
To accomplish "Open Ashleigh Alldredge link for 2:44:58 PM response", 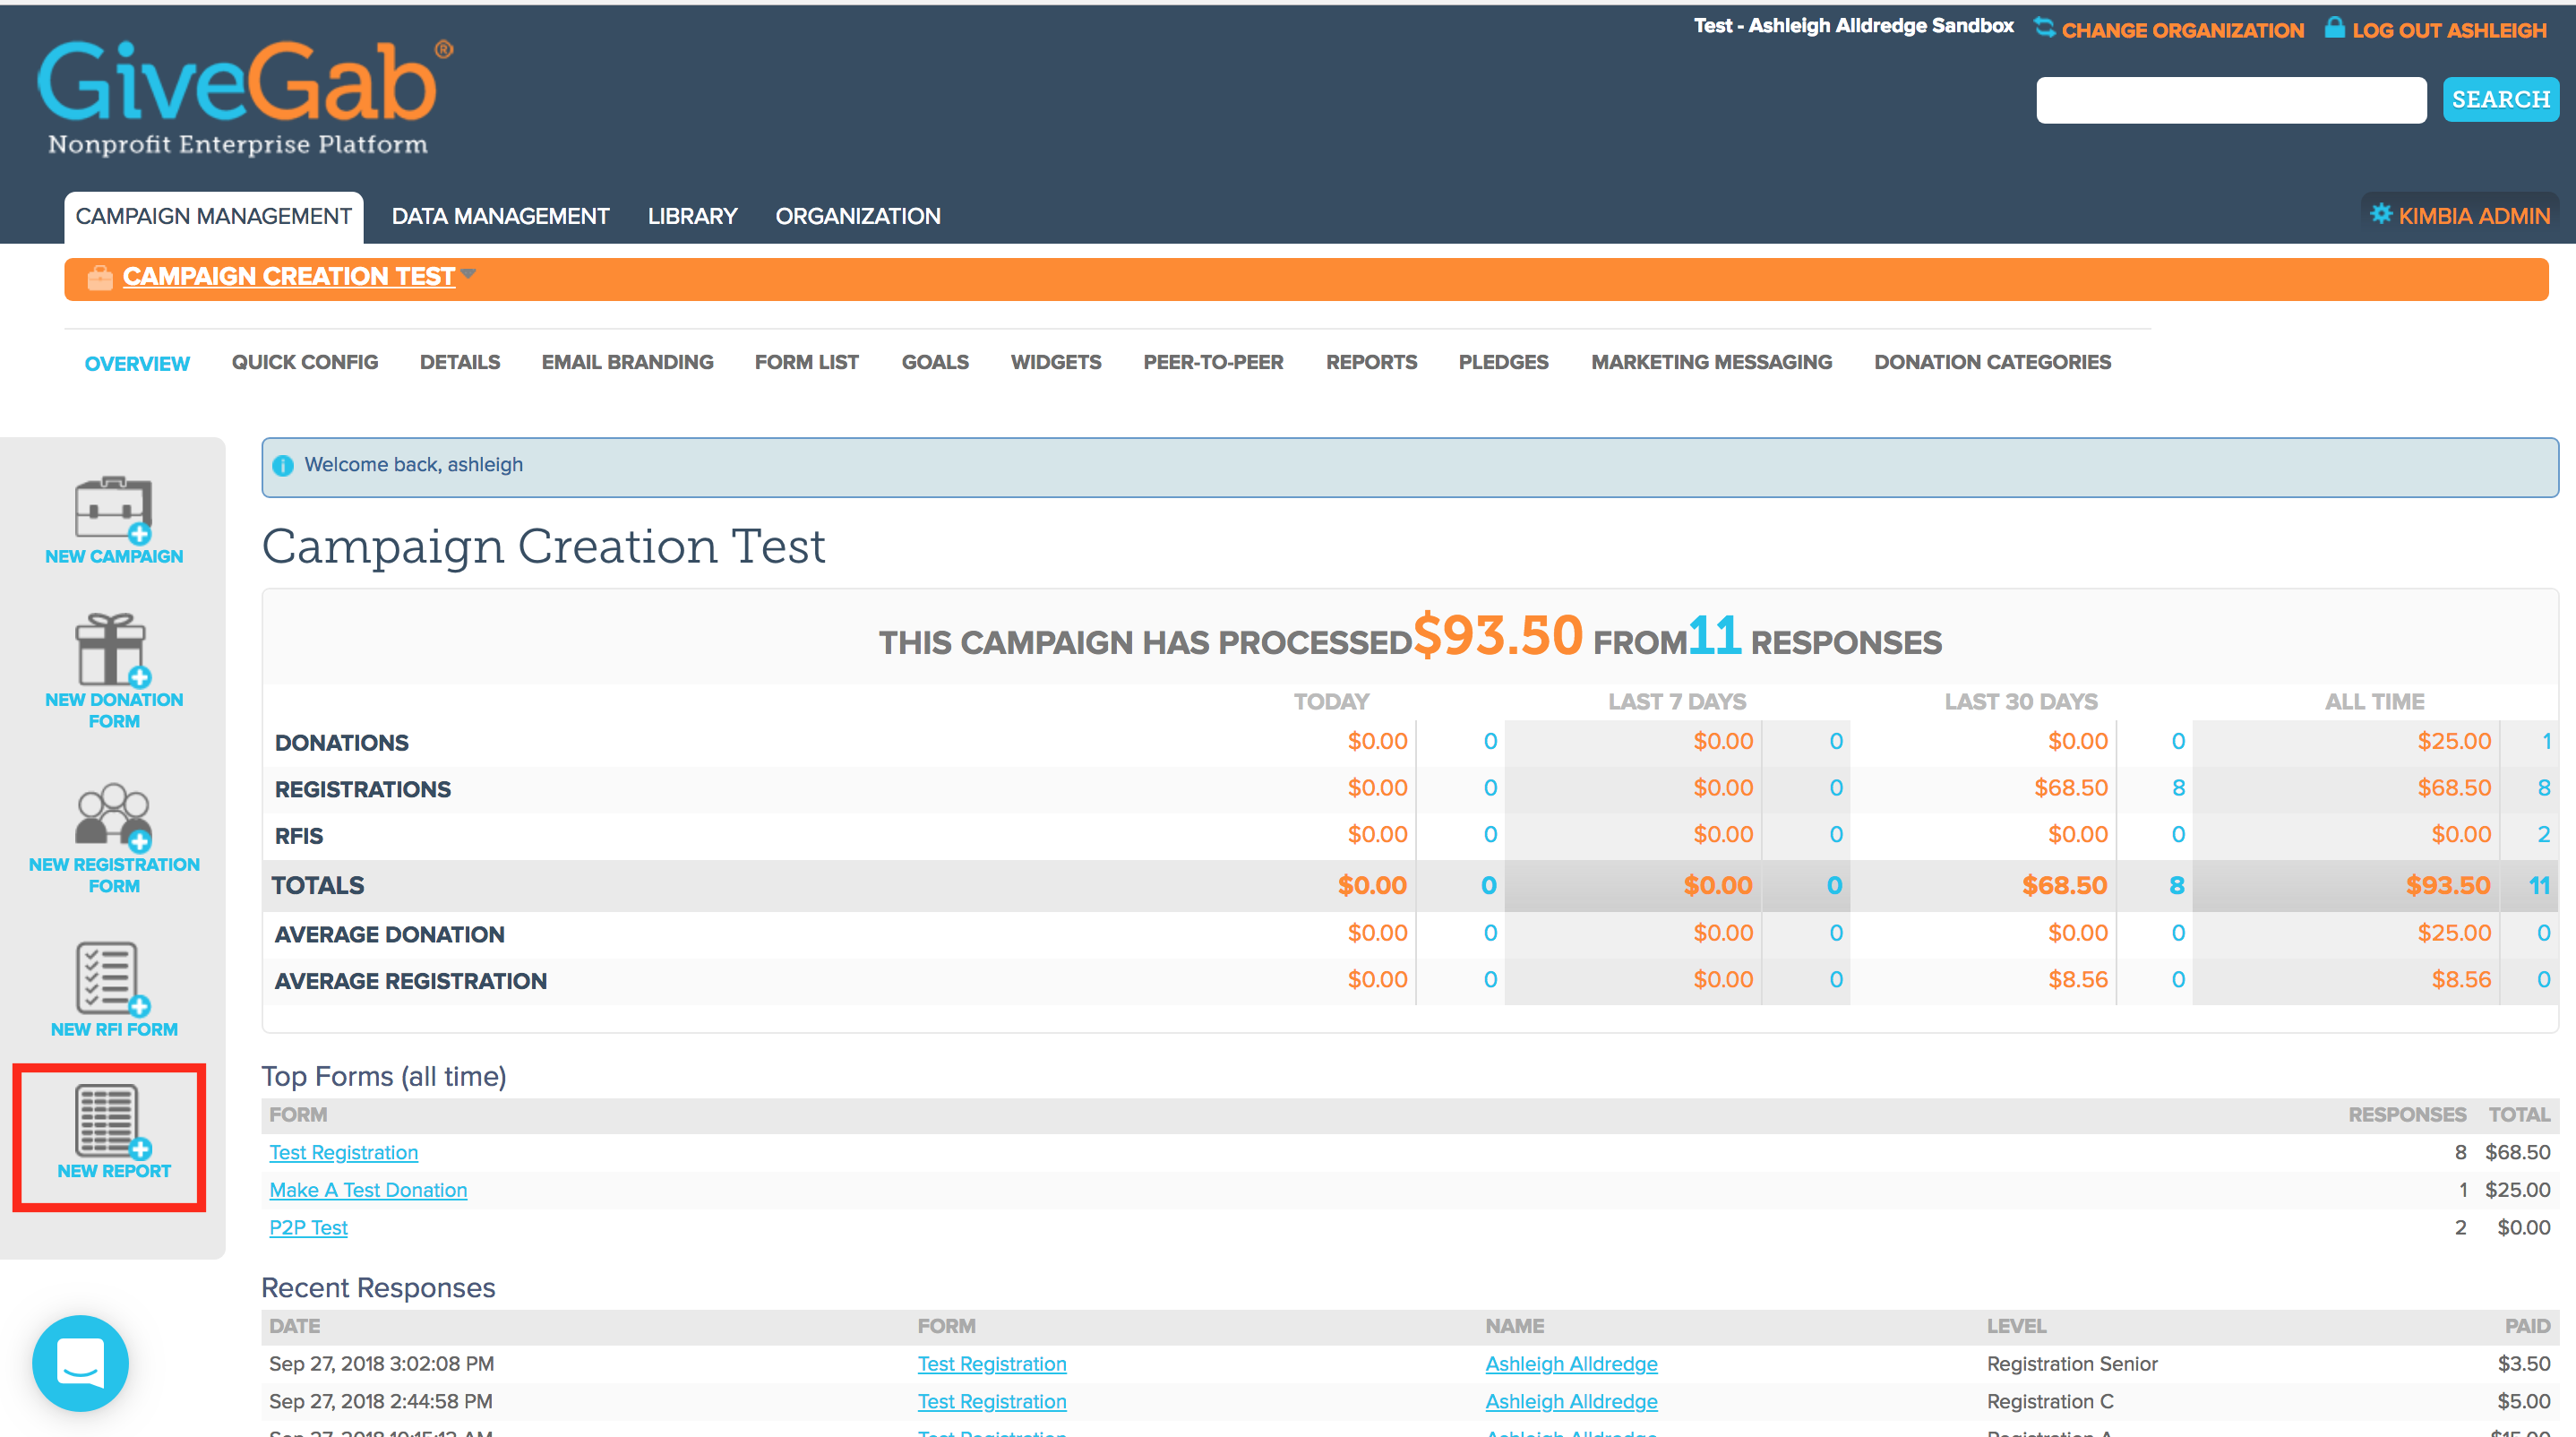I will tap(1571, 1401).
